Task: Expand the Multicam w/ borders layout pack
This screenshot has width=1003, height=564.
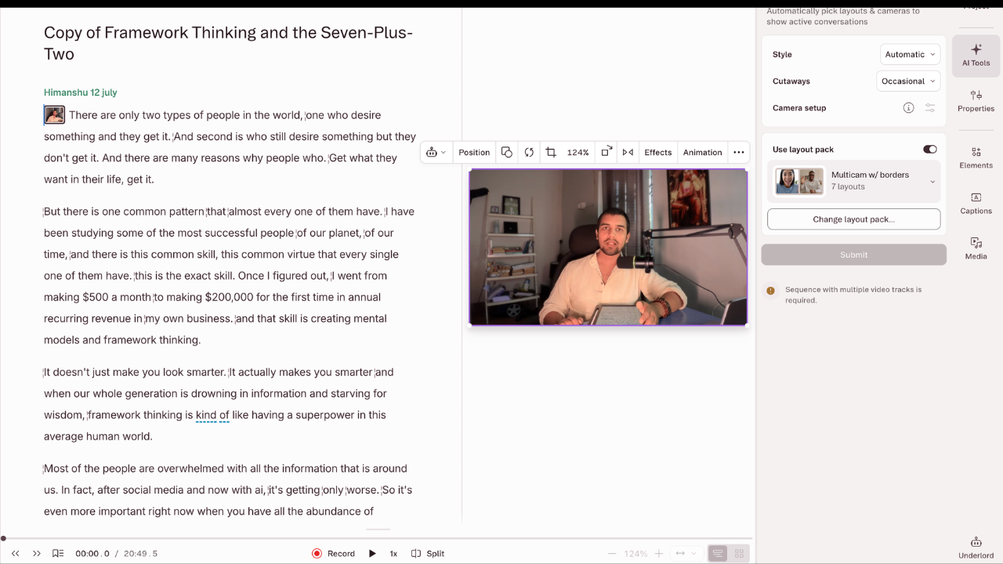Action: (932, 182)
